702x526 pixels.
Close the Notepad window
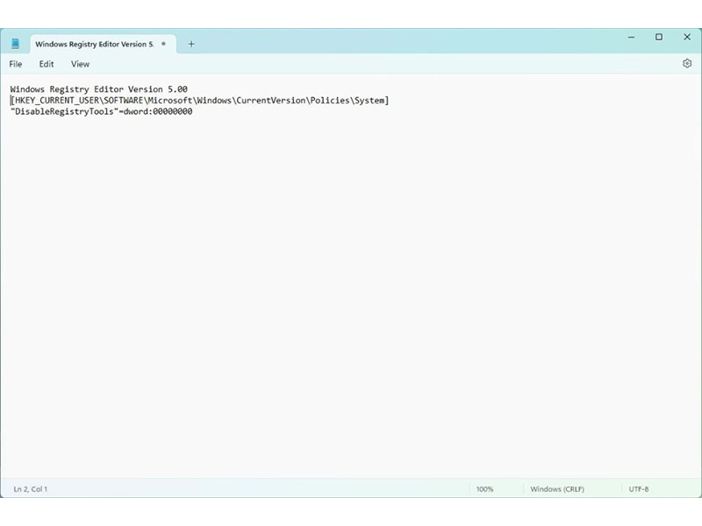click(687, 37)
